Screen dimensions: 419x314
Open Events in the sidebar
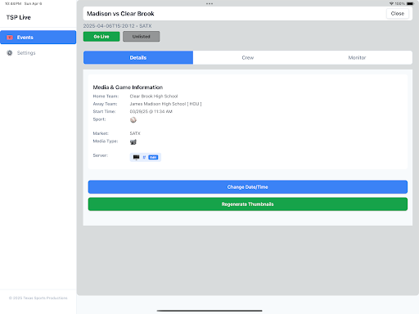(38, 37)
